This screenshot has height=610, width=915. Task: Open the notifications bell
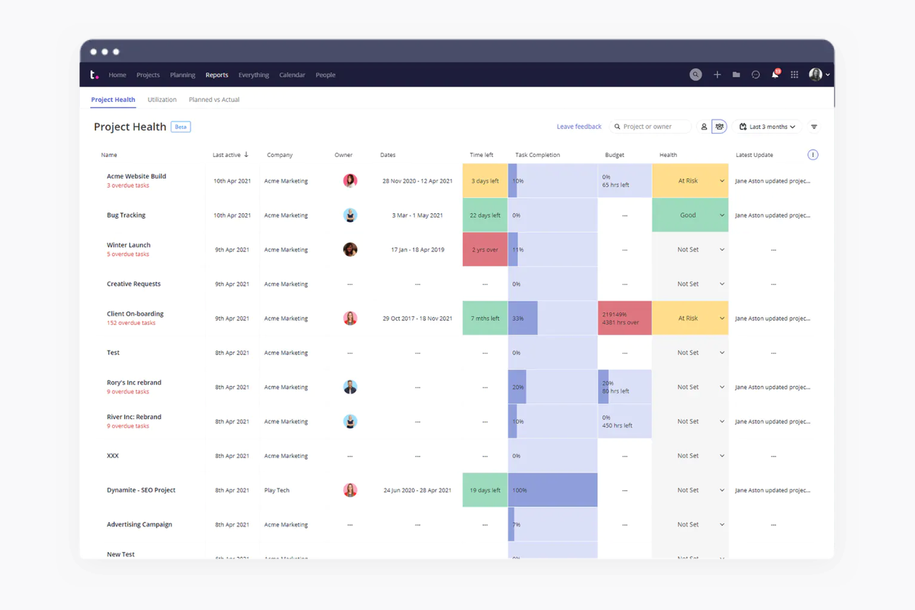[x=775, y=75]
